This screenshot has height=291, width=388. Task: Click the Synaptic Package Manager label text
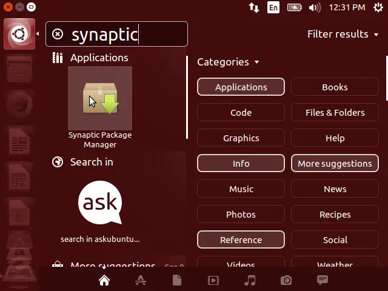(100, 139)
